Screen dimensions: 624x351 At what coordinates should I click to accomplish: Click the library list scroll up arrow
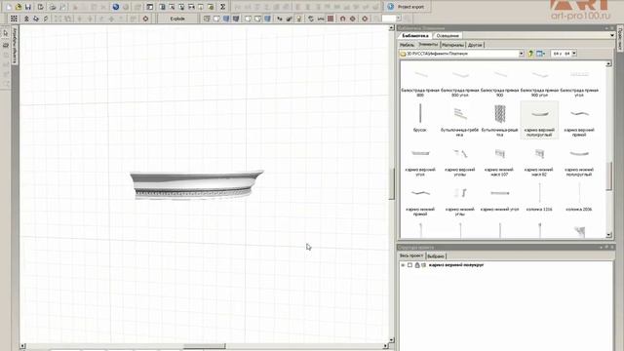coord(608,63)
